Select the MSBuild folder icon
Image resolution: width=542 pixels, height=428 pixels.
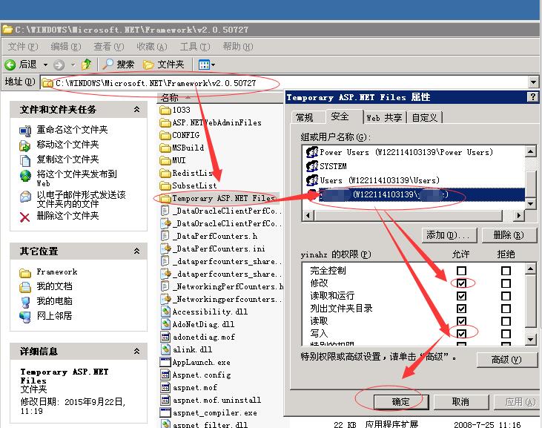pyautogui.click(x=165, y=148)
